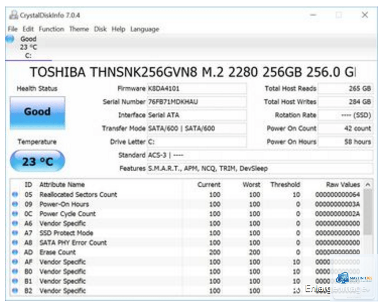Open the Edit menu
Viewport: 378px width, 302px height.
click(28, 29)
